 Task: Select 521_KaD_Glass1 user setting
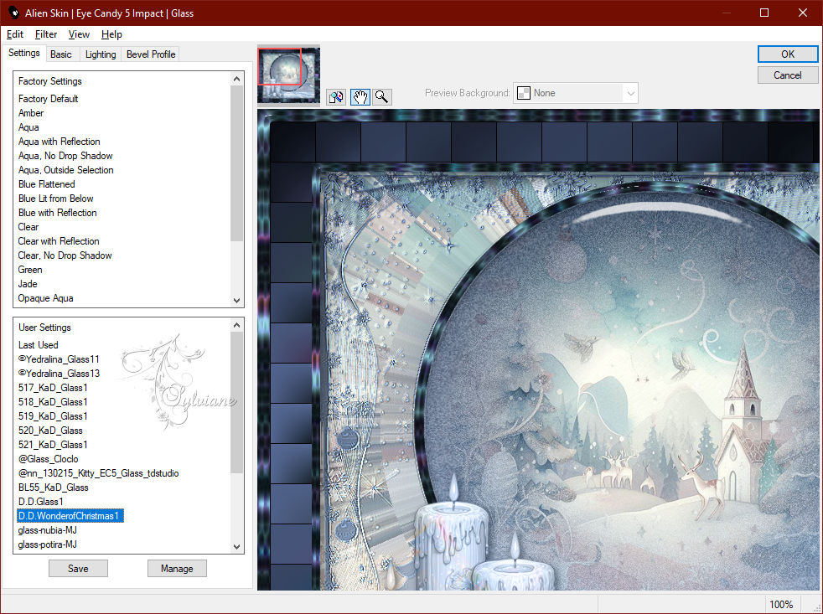(53, 444)
